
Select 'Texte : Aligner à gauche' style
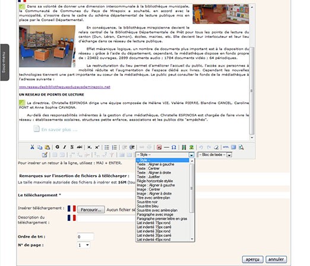pos(156,164)
